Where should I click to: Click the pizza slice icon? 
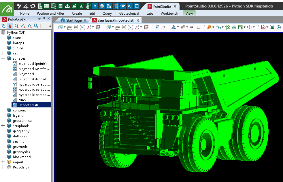209,27
